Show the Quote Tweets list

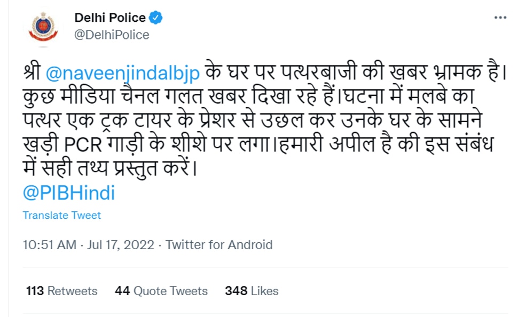pos(170,291)
